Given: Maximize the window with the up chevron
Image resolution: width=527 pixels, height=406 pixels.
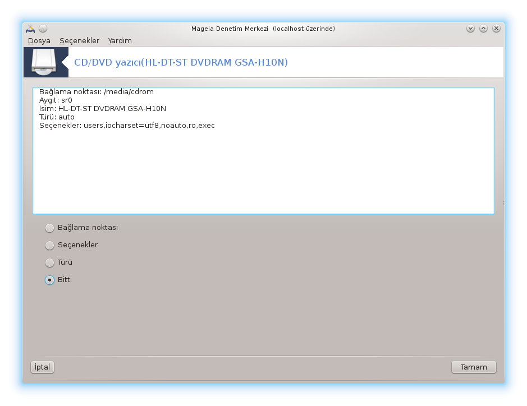Looking at the screenshot, I should click(x=483, y=29).
